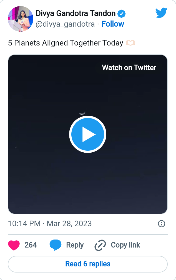This screenshot has width=176, height=280.
Task: Play the embedded video
Action: pyautogui.click(x=88, y=134)
